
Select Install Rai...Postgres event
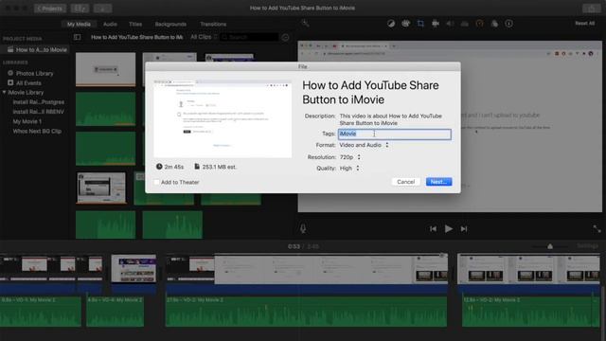tap(39, 102)
